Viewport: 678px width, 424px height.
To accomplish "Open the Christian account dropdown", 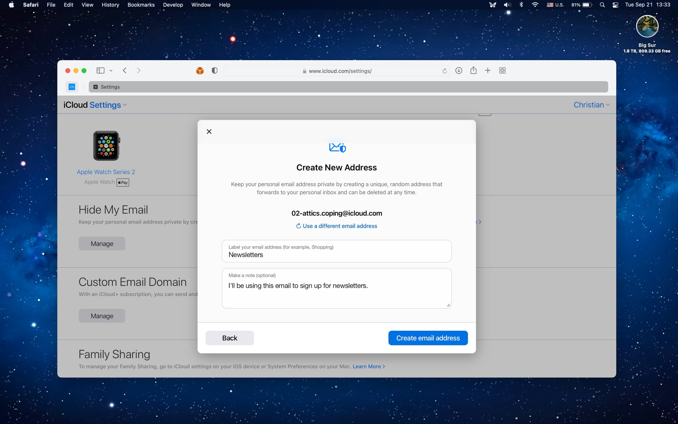I will 591,105.
